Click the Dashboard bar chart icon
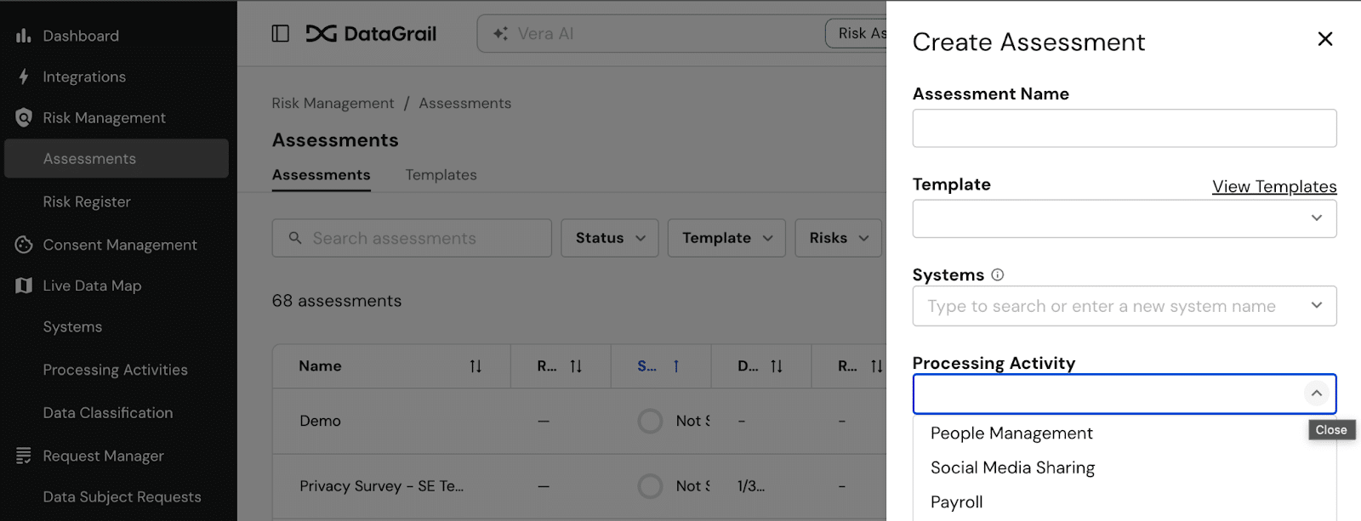Viewport: 1361px width, 521px height. pos(24,36)
